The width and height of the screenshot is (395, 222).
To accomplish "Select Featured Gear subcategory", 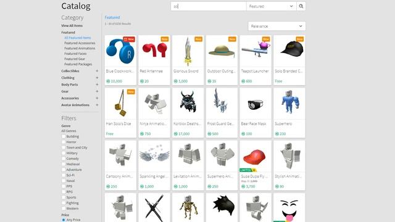I will [x=75, y=59].
